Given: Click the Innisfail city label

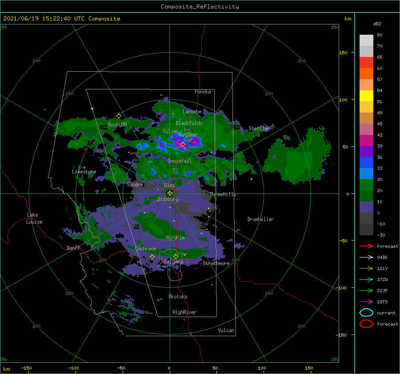Looking at the screenshot, I should [x=180, y=161].
